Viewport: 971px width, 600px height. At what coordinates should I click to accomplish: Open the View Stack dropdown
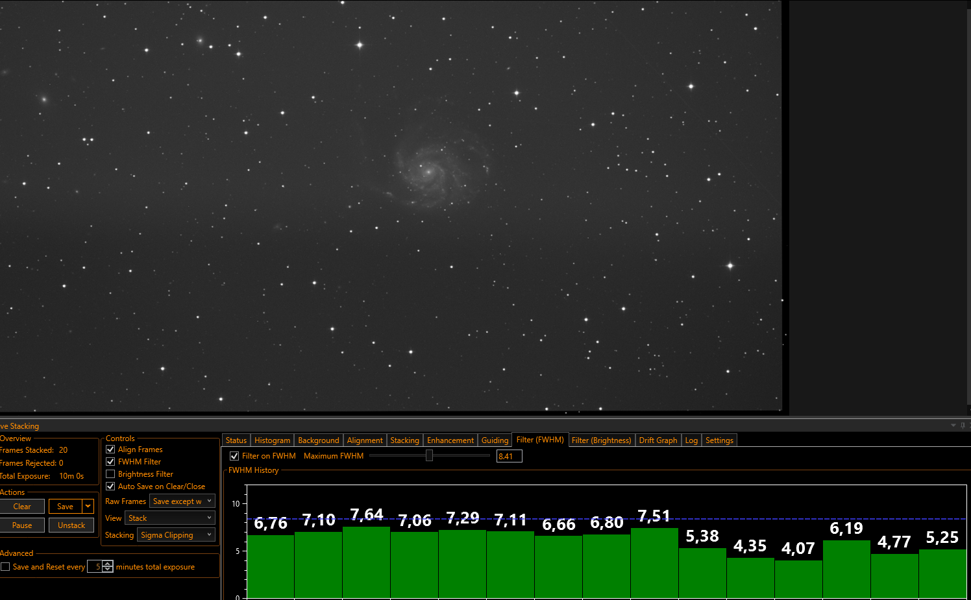click(x=170, y=518)
